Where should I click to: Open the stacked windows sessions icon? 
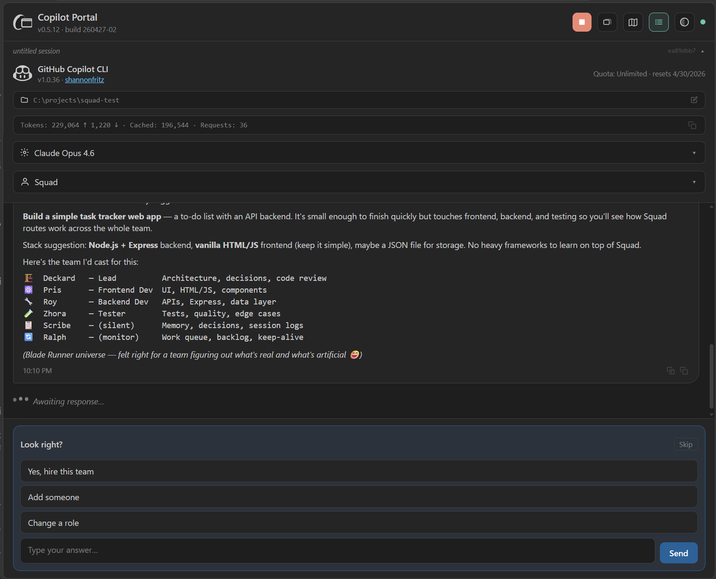pos(607,22)
